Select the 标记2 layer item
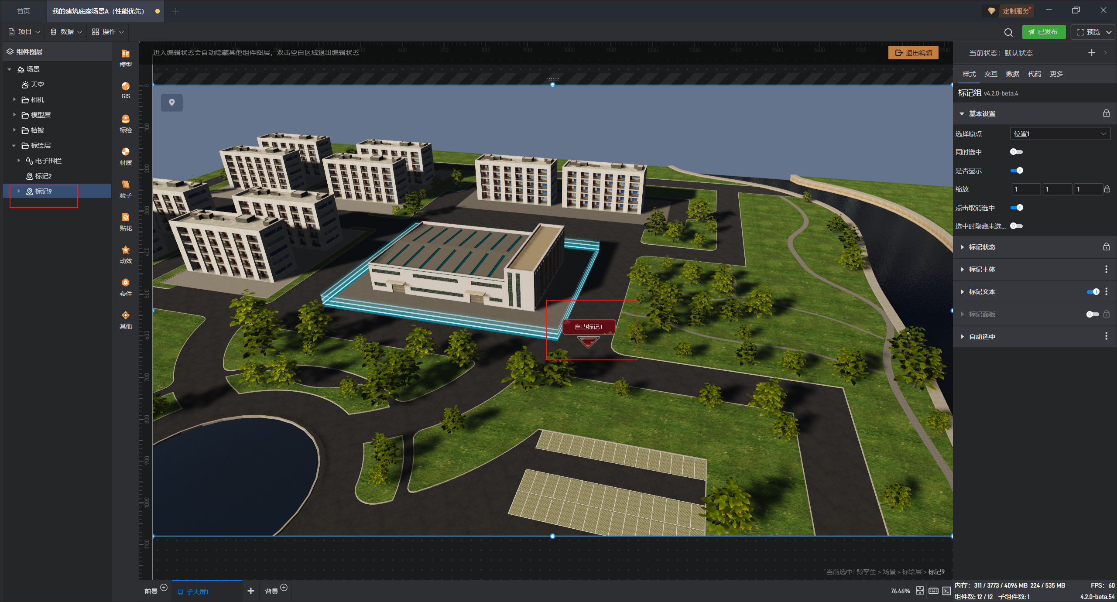 coord(43,176)
